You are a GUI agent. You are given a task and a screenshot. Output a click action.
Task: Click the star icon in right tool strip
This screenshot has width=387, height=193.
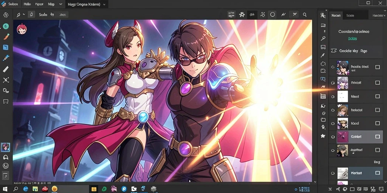(323, 136)
